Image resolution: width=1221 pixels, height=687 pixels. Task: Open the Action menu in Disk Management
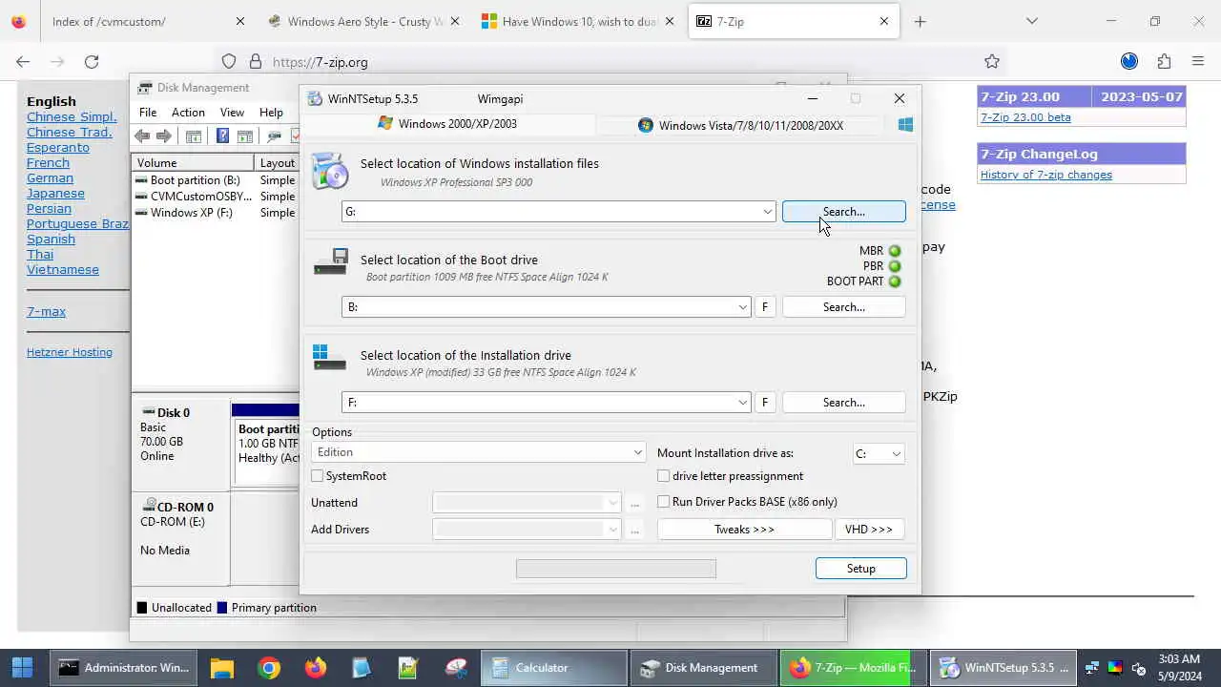(188, 113)
